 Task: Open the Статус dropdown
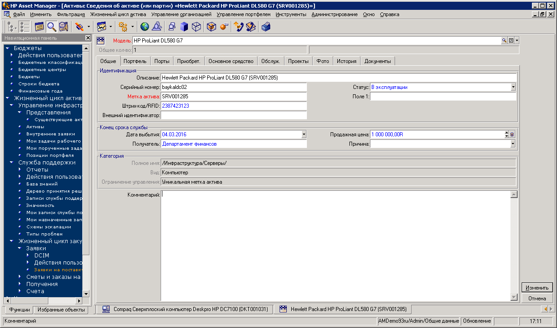513,87
